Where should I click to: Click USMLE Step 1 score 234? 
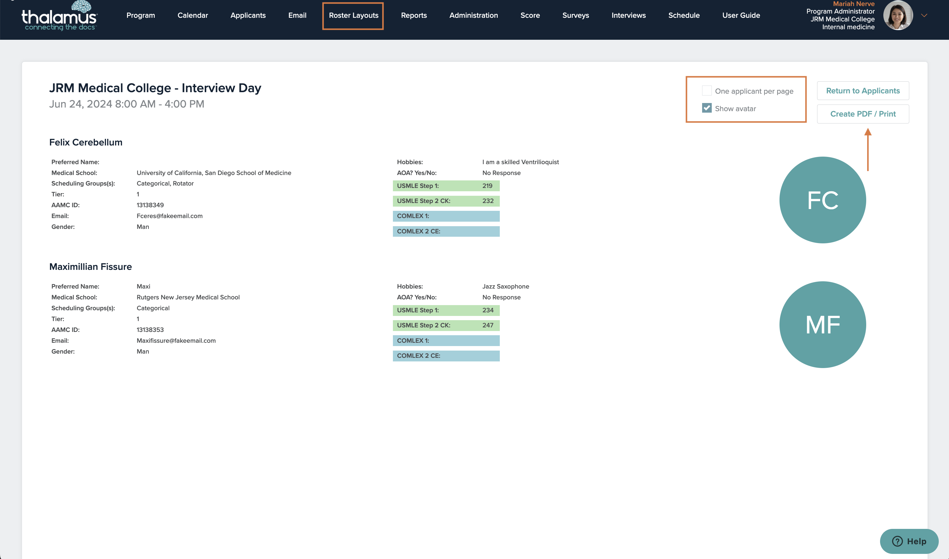click(488, 310)
